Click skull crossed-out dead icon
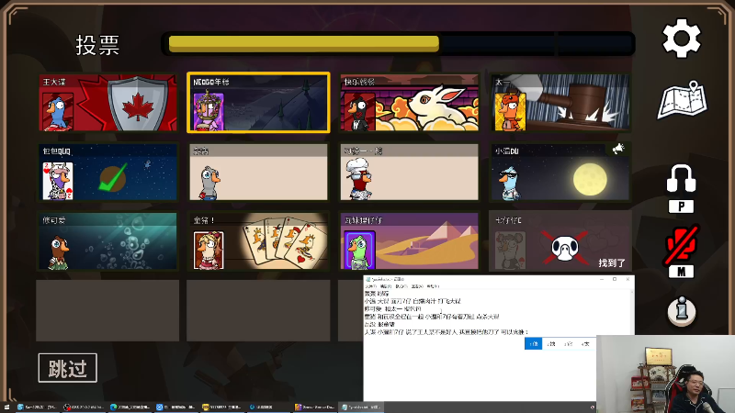 (565, 248)
